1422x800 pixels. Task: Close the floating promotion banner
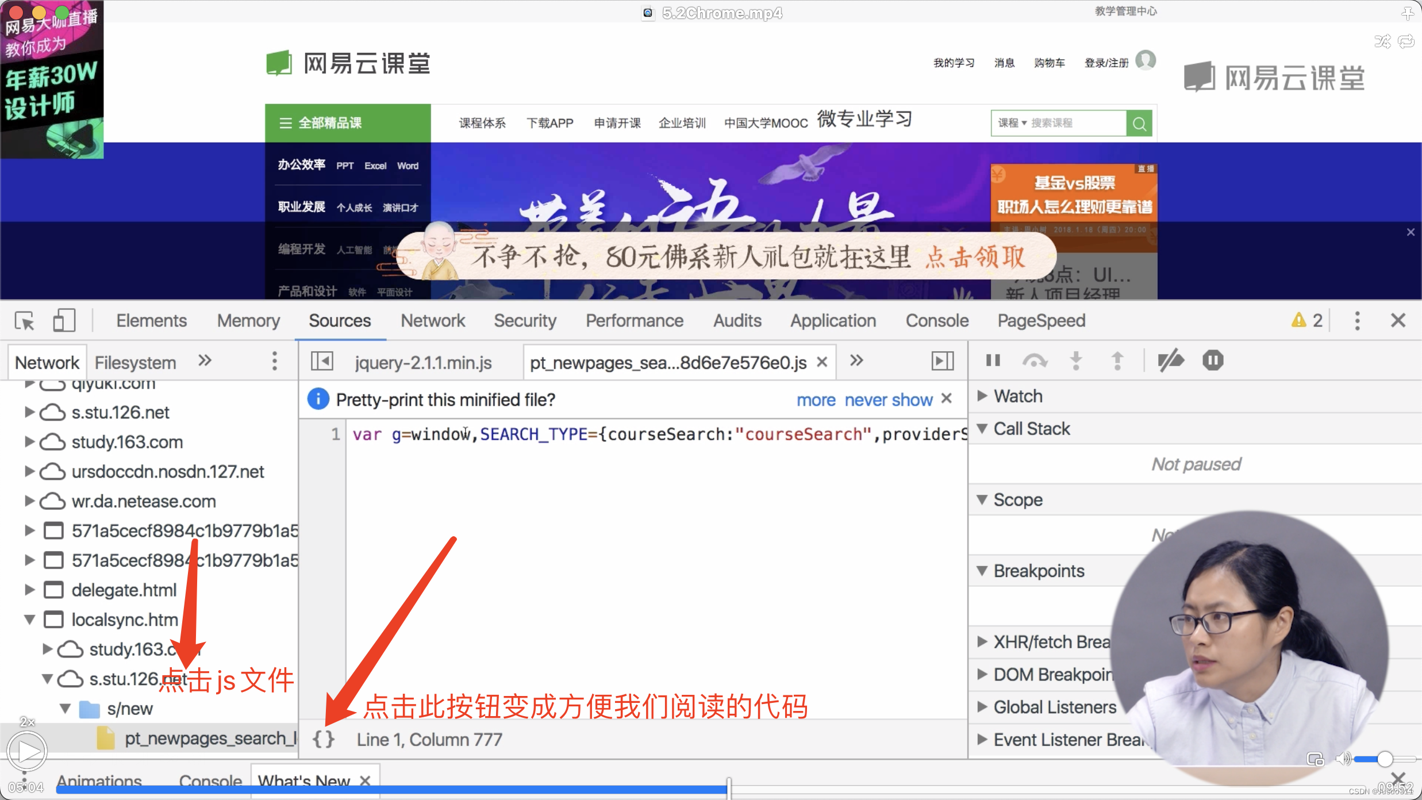tap(1411, 232)
